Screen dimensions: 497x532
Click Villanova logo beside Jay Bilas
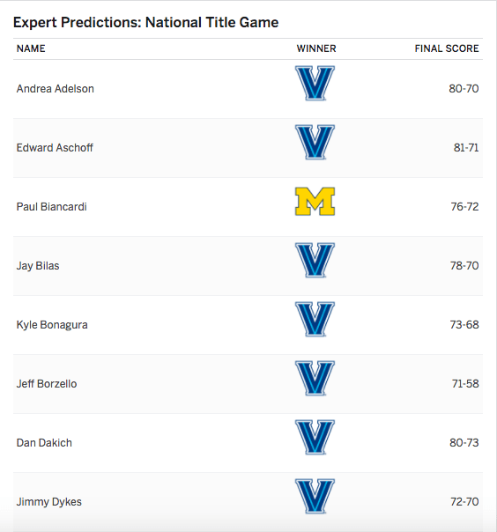[315, 260]
